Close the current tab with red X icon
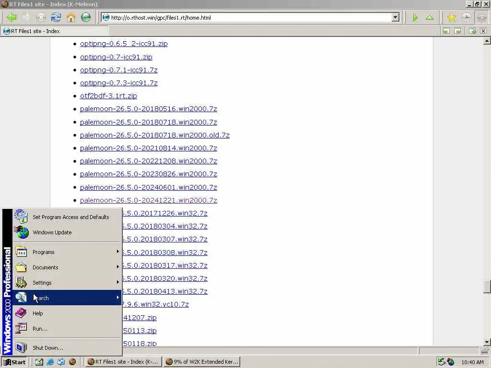The height and width of the screenshot is (368, 491). pos(483,31)
